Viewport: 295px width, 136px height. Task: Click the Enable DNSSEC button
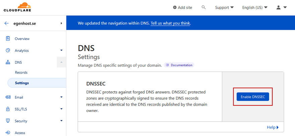click(x=253, y=97)
